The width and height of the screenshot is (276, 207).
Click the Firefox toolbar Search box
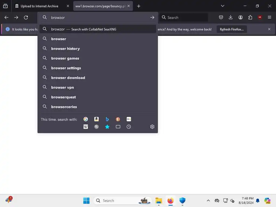point(184,18)
